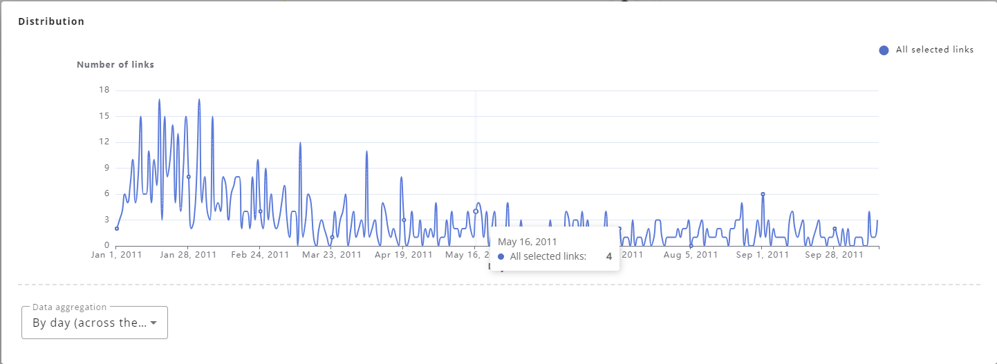This screenshot has height=364, width=997.
Task: Select the 'By day (across the...' combo box text
Action: 89,323
